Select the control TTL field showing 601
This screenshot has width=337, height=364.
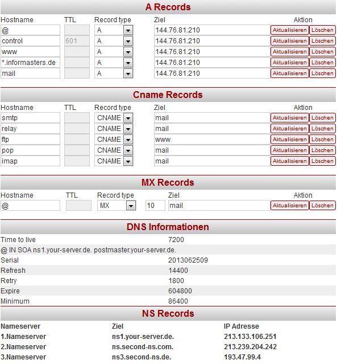coord(77,41)
